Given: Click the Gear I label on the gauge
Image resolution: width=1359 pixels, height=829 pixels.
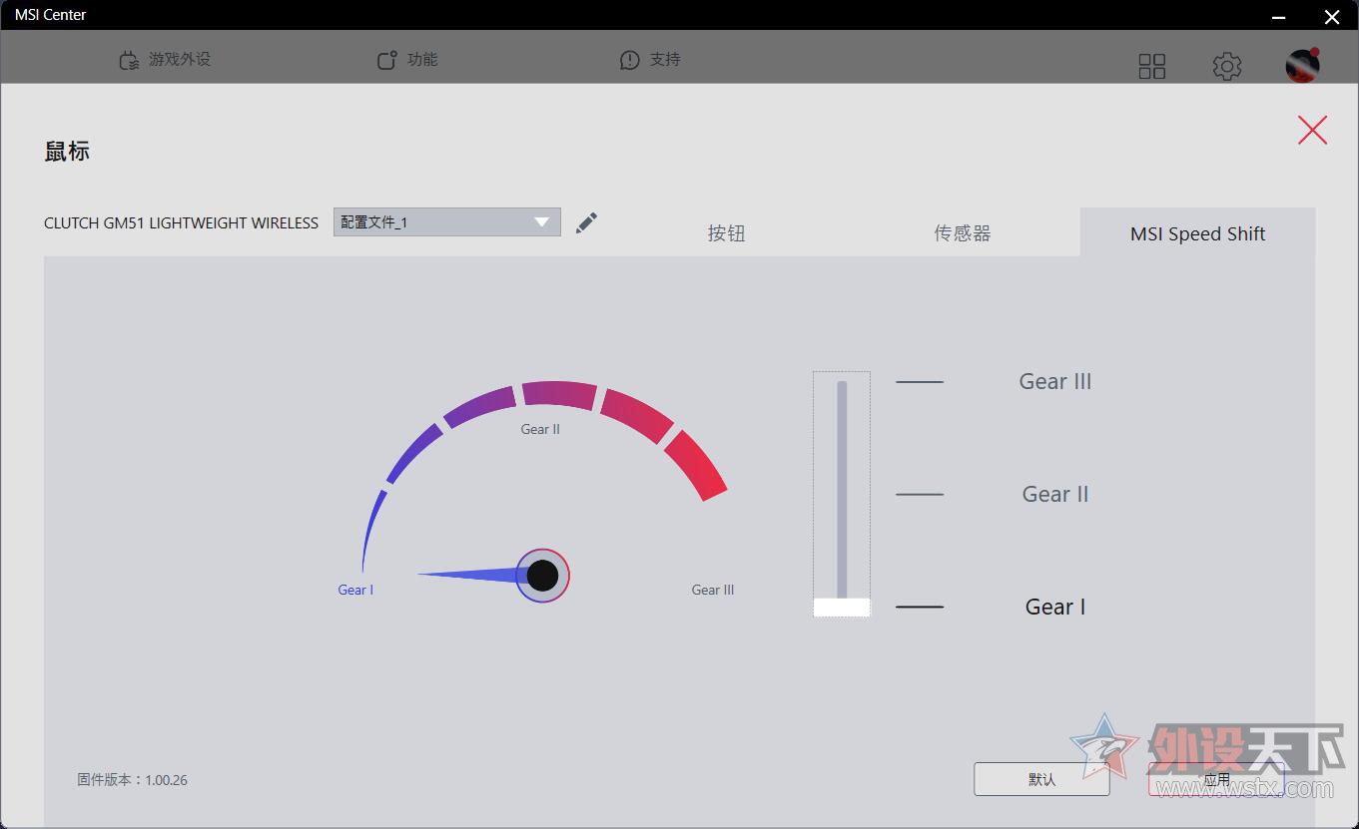Looking at the screenshot, I should pyautogui.click(x=355, y=590).
